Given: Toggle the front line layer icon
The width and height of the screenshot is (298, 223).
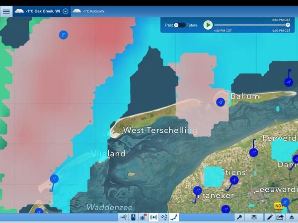Looking at the screenshot, I should pos(174,218).
